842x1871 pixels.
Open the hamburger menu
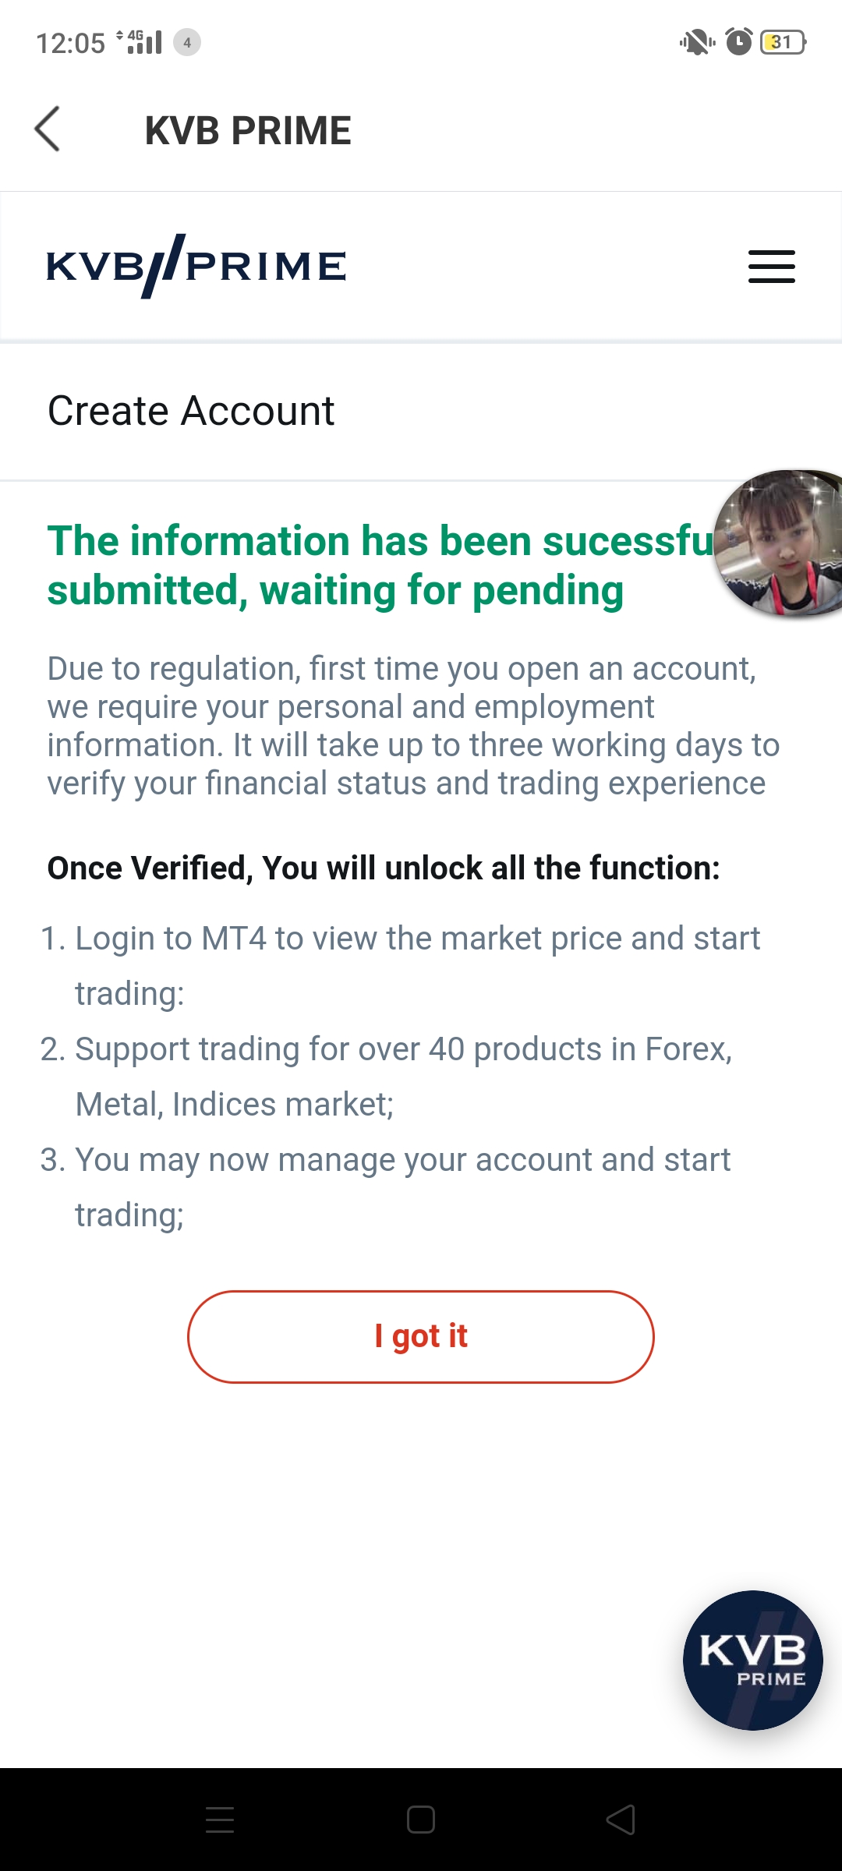[x=771, y=267]
